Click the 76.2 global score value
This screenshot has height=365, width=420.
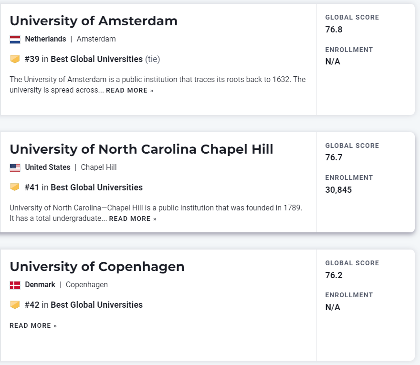tap(334, 275)
